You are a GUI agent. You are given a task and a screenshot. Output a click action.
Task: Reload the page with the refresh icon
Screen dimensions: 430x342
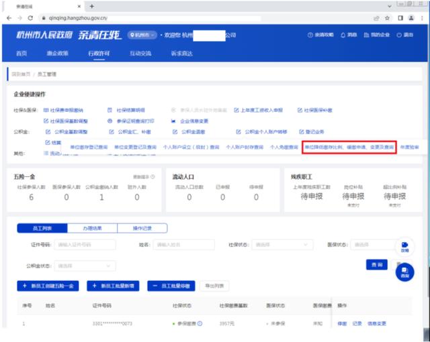(x=30, y=18)
